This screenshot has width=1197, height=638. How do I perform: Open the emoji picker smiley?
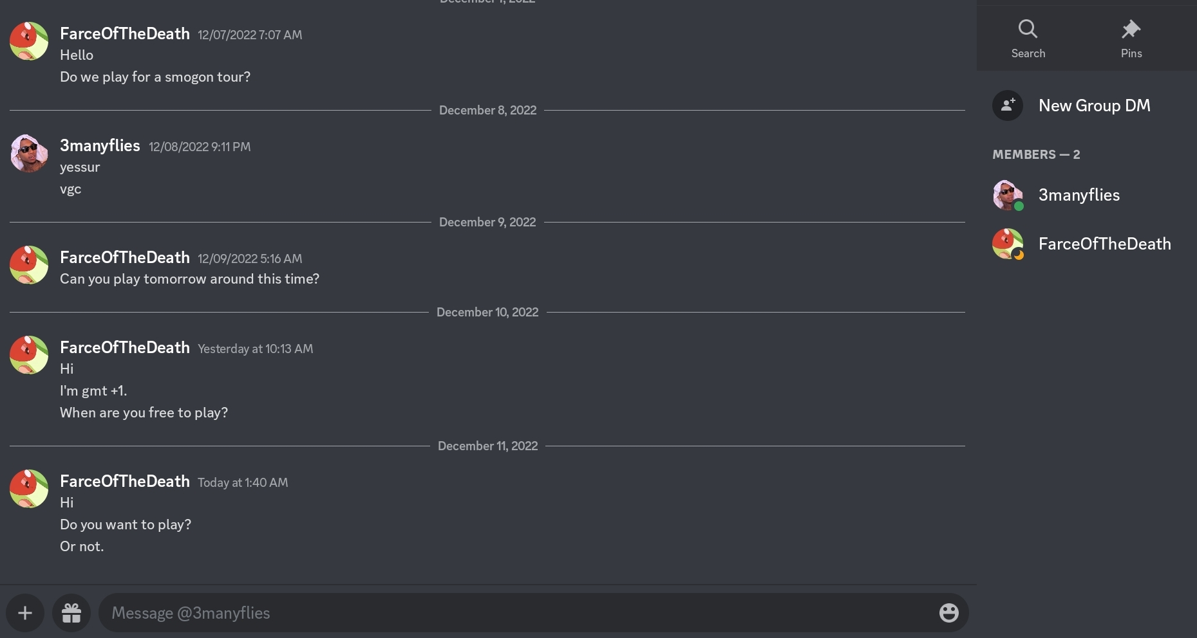[x=948, y=613]
